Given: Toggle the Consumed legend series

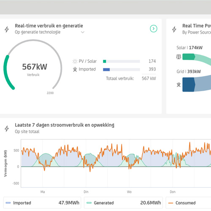Looking at the screenshot, I should (x=188, y=203).
